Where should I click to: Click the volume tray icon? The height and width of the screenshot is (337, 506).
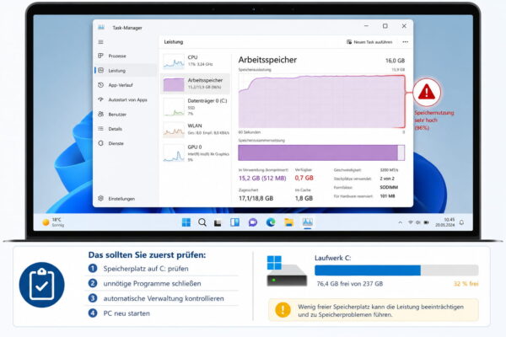coord(418,222)
